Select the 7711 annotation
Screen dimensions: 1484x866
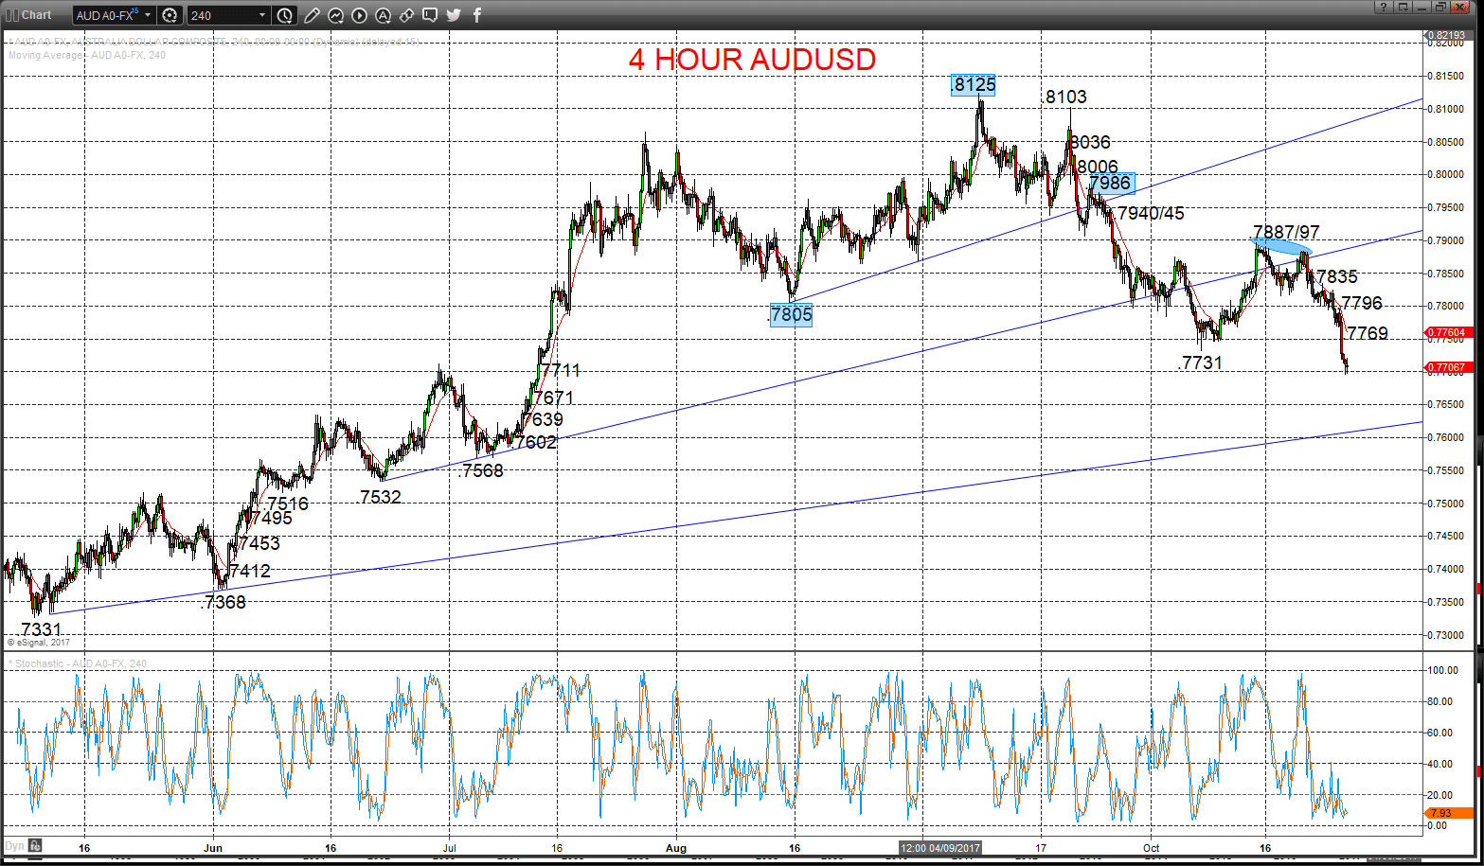tap(560, 370)
